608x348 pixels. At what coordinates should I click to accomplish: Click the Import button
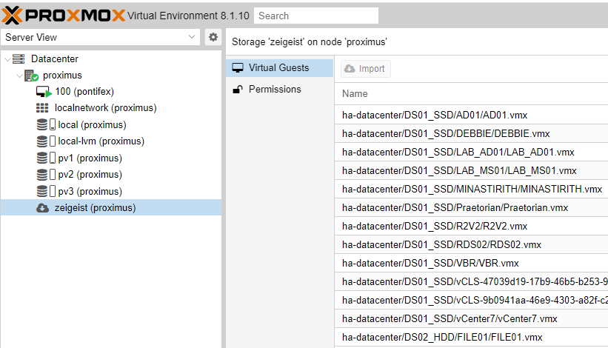point(366,69)
